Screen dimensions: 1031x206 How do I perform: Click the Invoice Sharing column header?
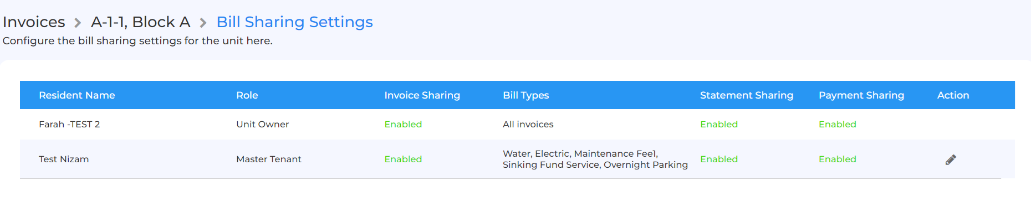click(x=422, y=95)
